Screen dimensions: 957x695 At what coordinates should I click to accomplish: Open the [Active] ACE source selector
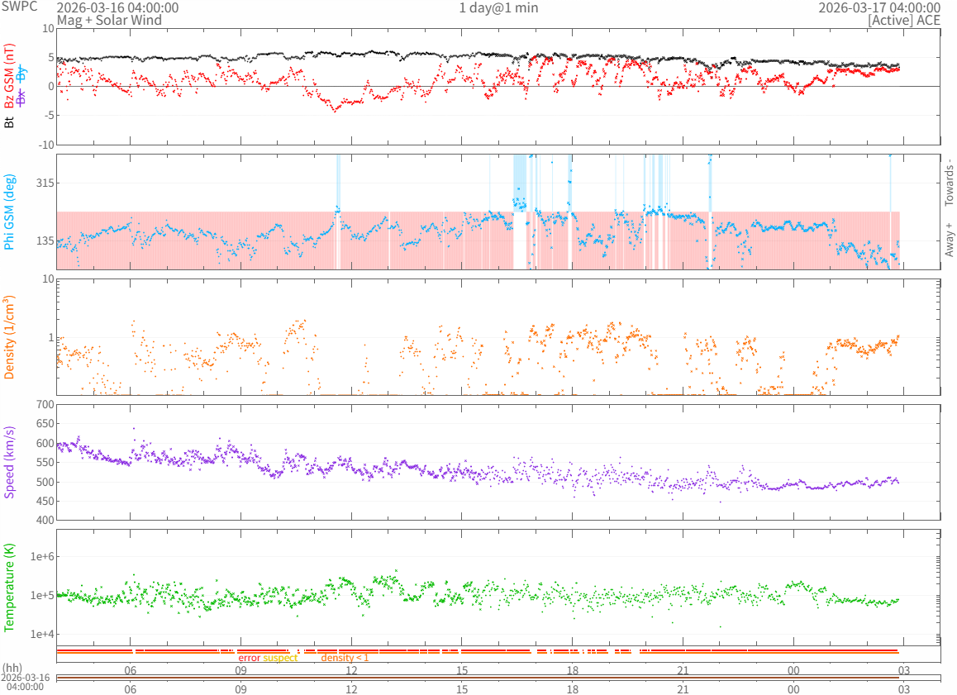[903, 20]
